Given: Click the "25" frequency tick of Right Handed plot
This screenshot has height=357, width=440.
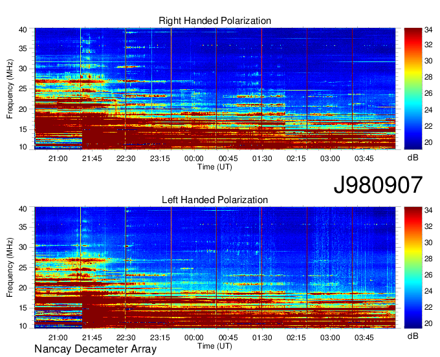Looking at the screenshot, I should (x=23, y=89).
